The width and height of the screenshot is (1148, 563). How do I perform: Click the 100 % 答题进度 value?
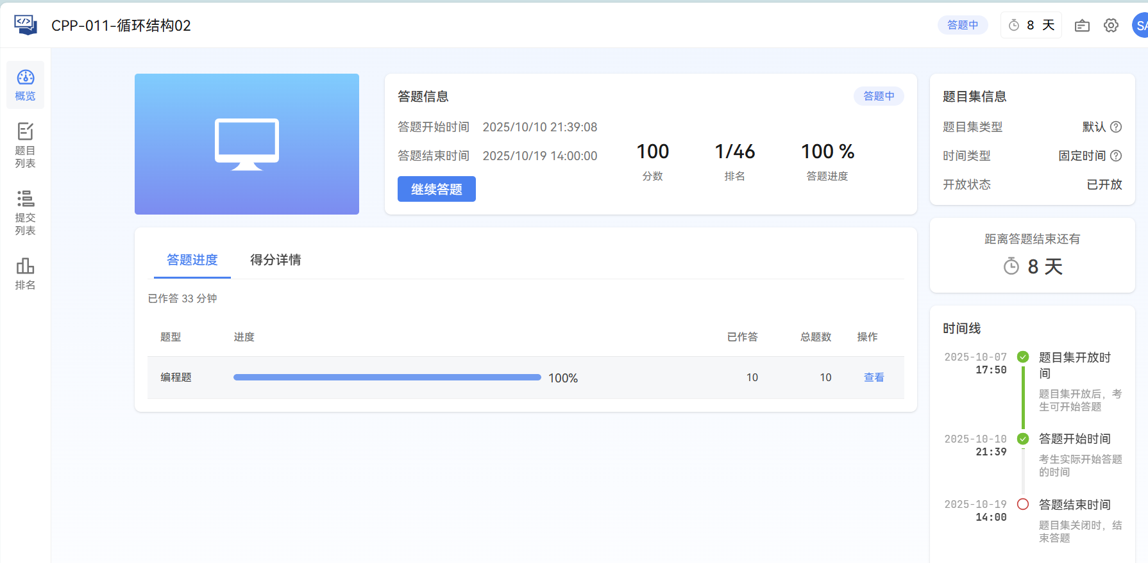pyautogui.click(x=827, y=152)
